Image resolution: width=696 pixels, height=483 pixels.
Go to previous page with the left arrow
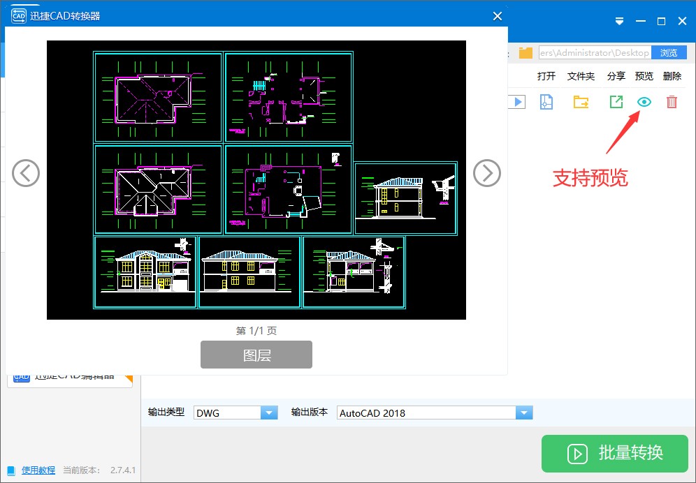tap(26, 173)
